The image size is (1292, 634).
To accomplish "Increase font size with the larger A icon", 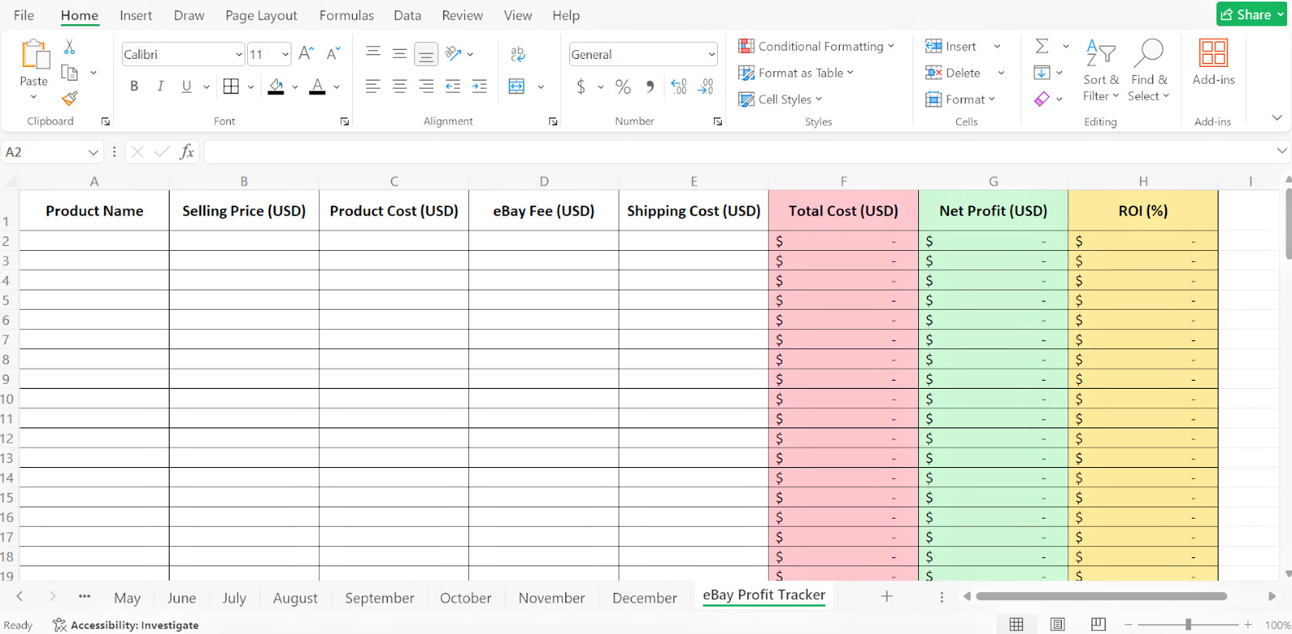I will [306, 54].
